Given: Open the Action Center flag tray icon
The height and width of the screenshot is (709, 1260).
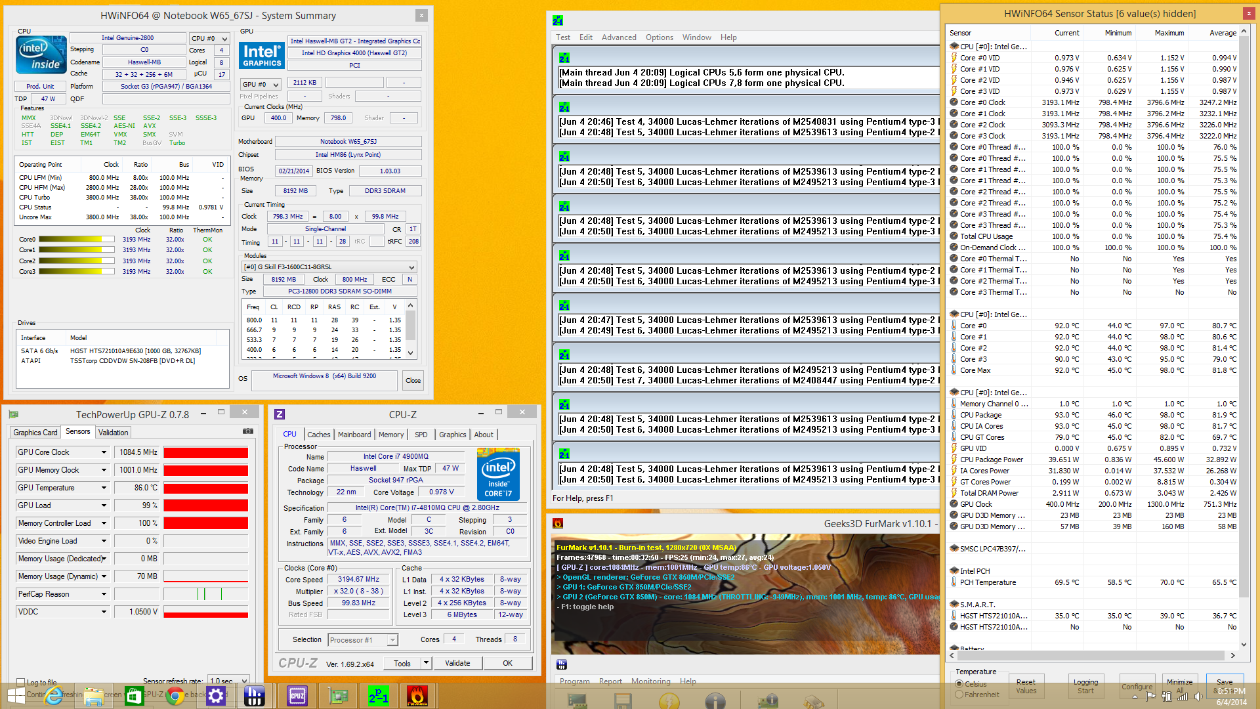Looking at the screenshot, I should [x=1151, y=697].
